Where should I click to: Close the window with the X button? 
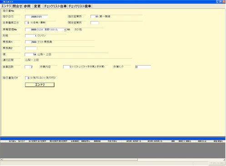[x=224, y=2]
